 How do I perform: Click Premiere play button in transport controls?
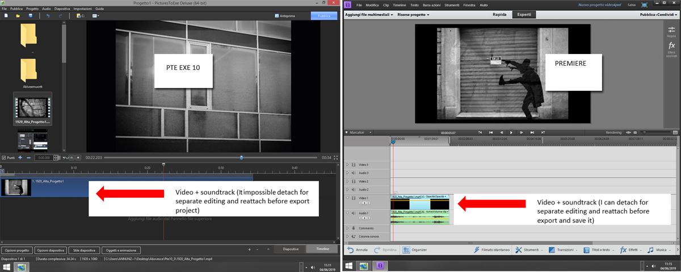511,132
